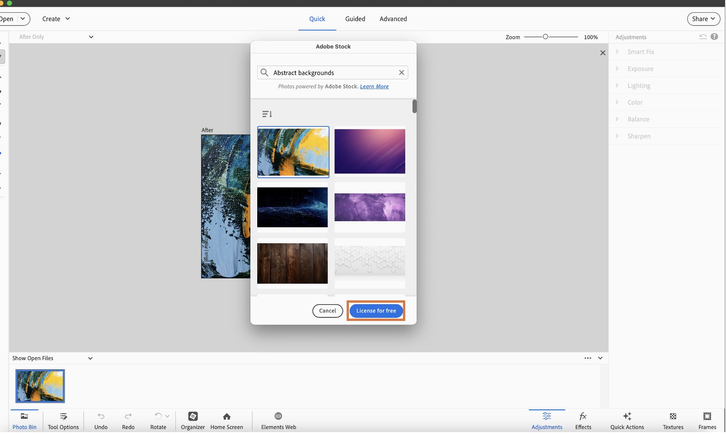Open the Textures panel

(673, 421)
